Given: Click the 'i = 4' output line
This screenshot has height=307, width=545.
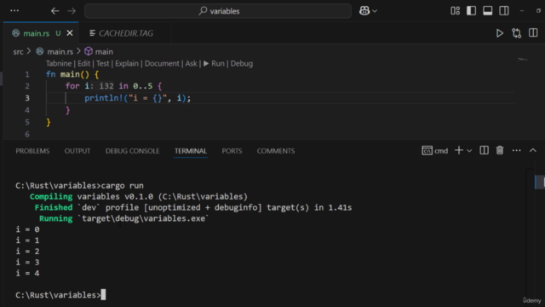Looking at the screenshot, I should tap(27, 274).
